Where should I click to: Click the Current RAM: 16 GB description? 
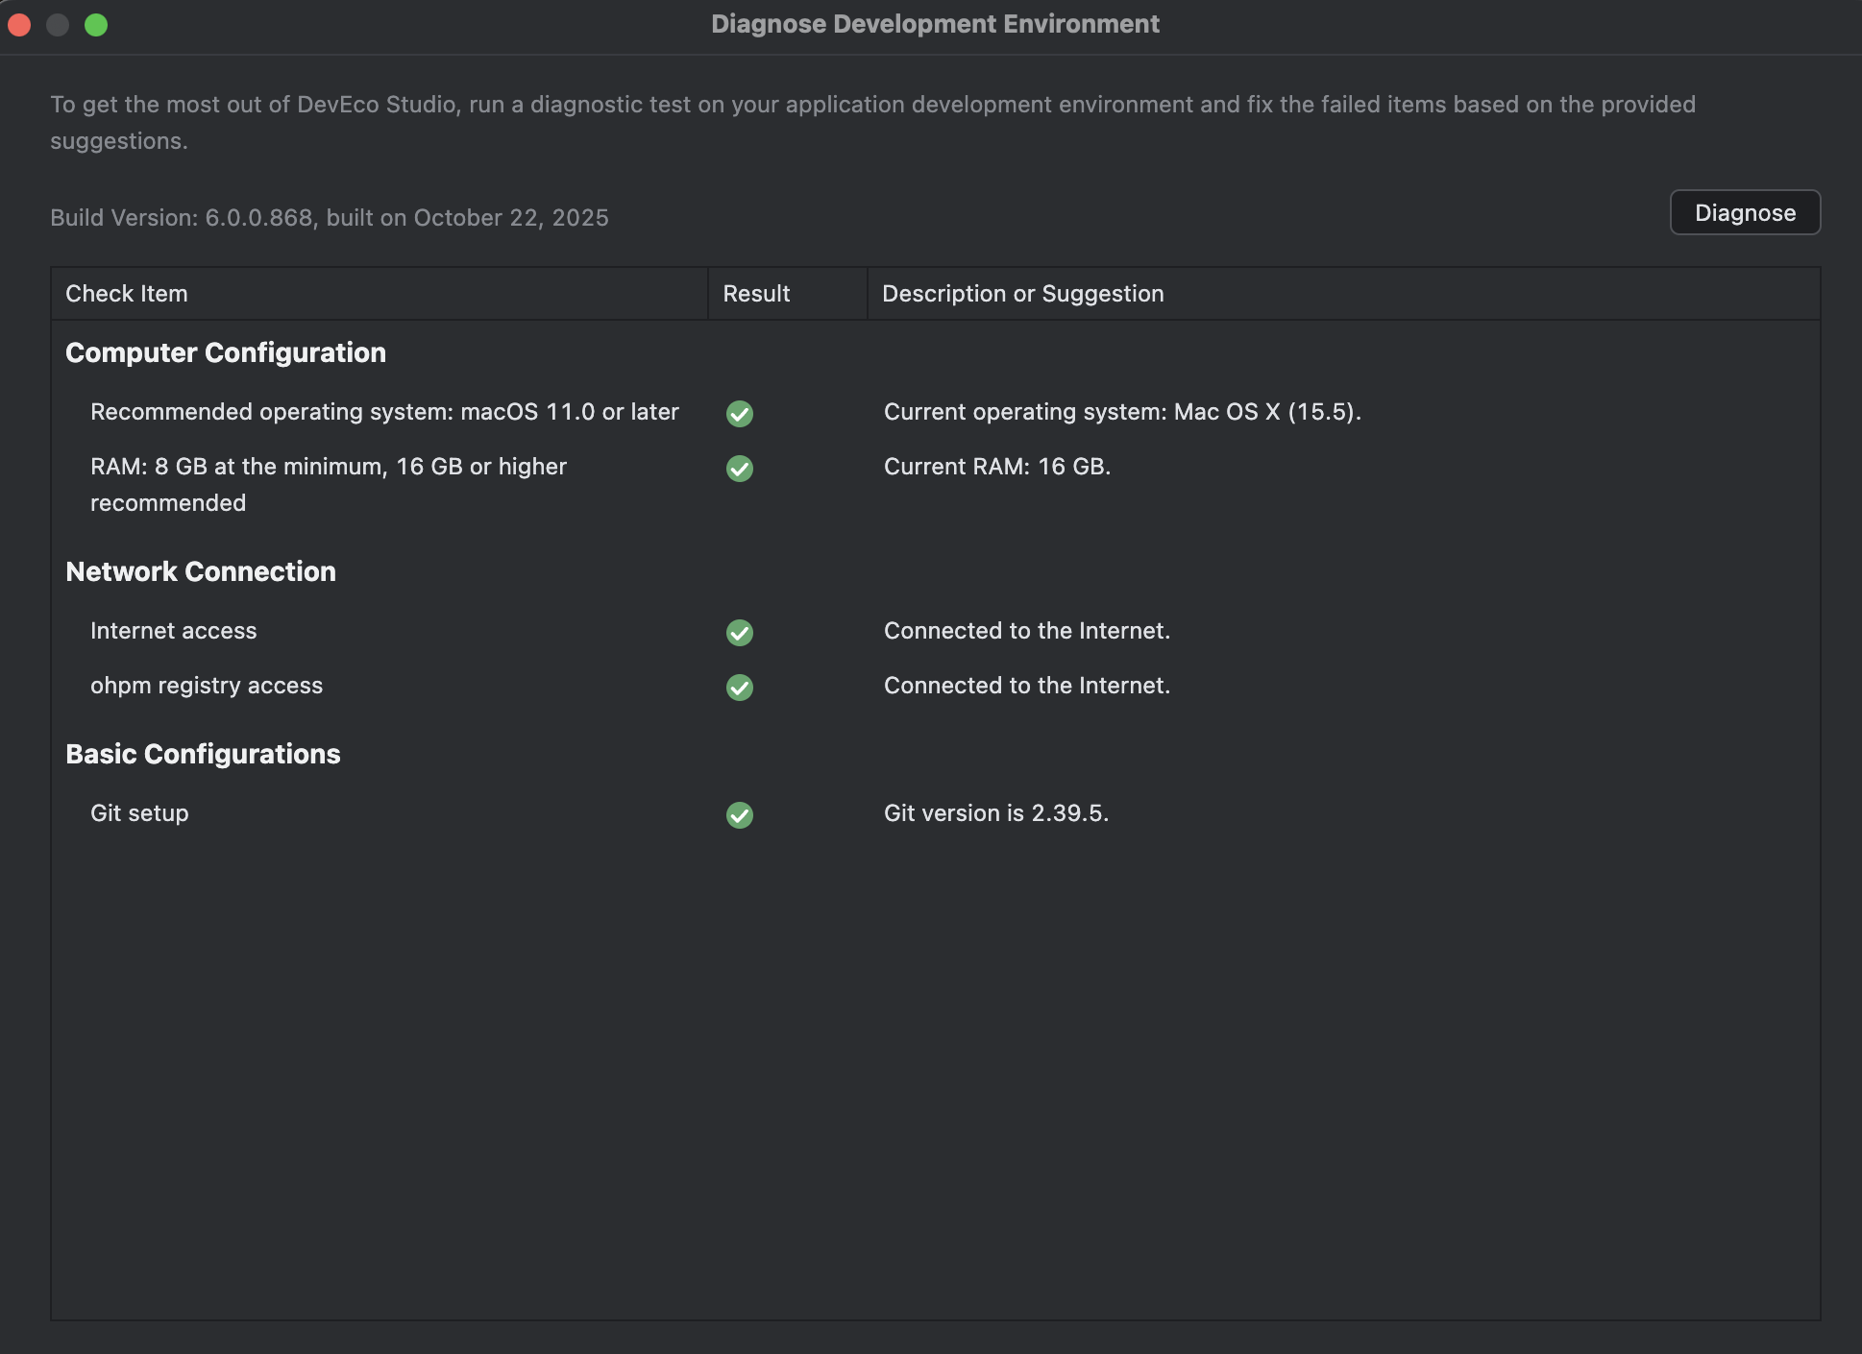(x=996, y=467)
